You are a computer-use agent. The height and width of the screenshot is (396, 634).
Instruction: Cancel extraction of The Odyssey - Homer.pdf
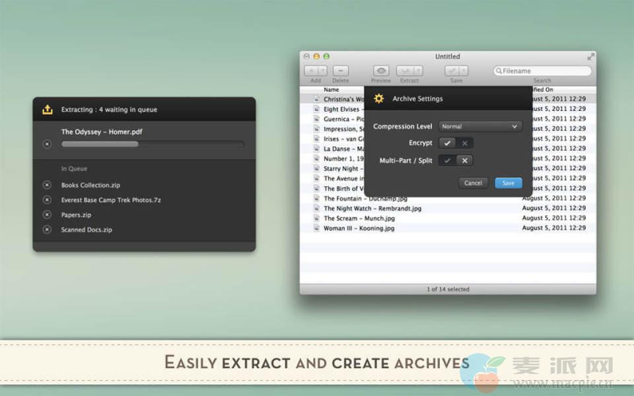click(x=47, y=144)
